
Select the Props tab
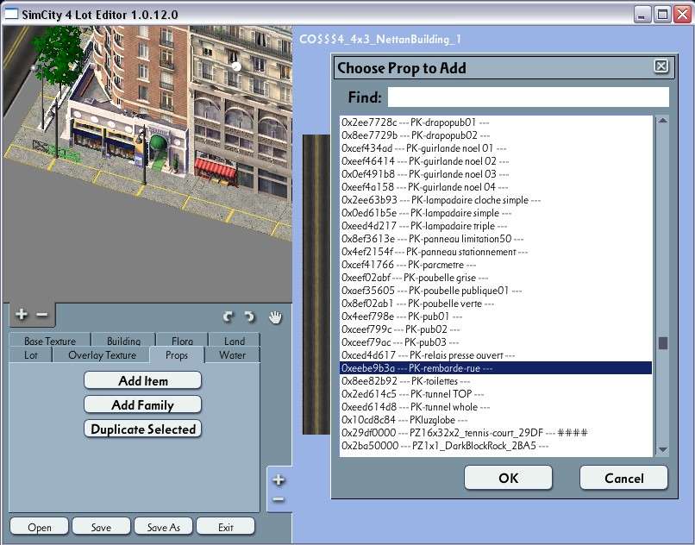pyautogui.click(x=177, y=354)
